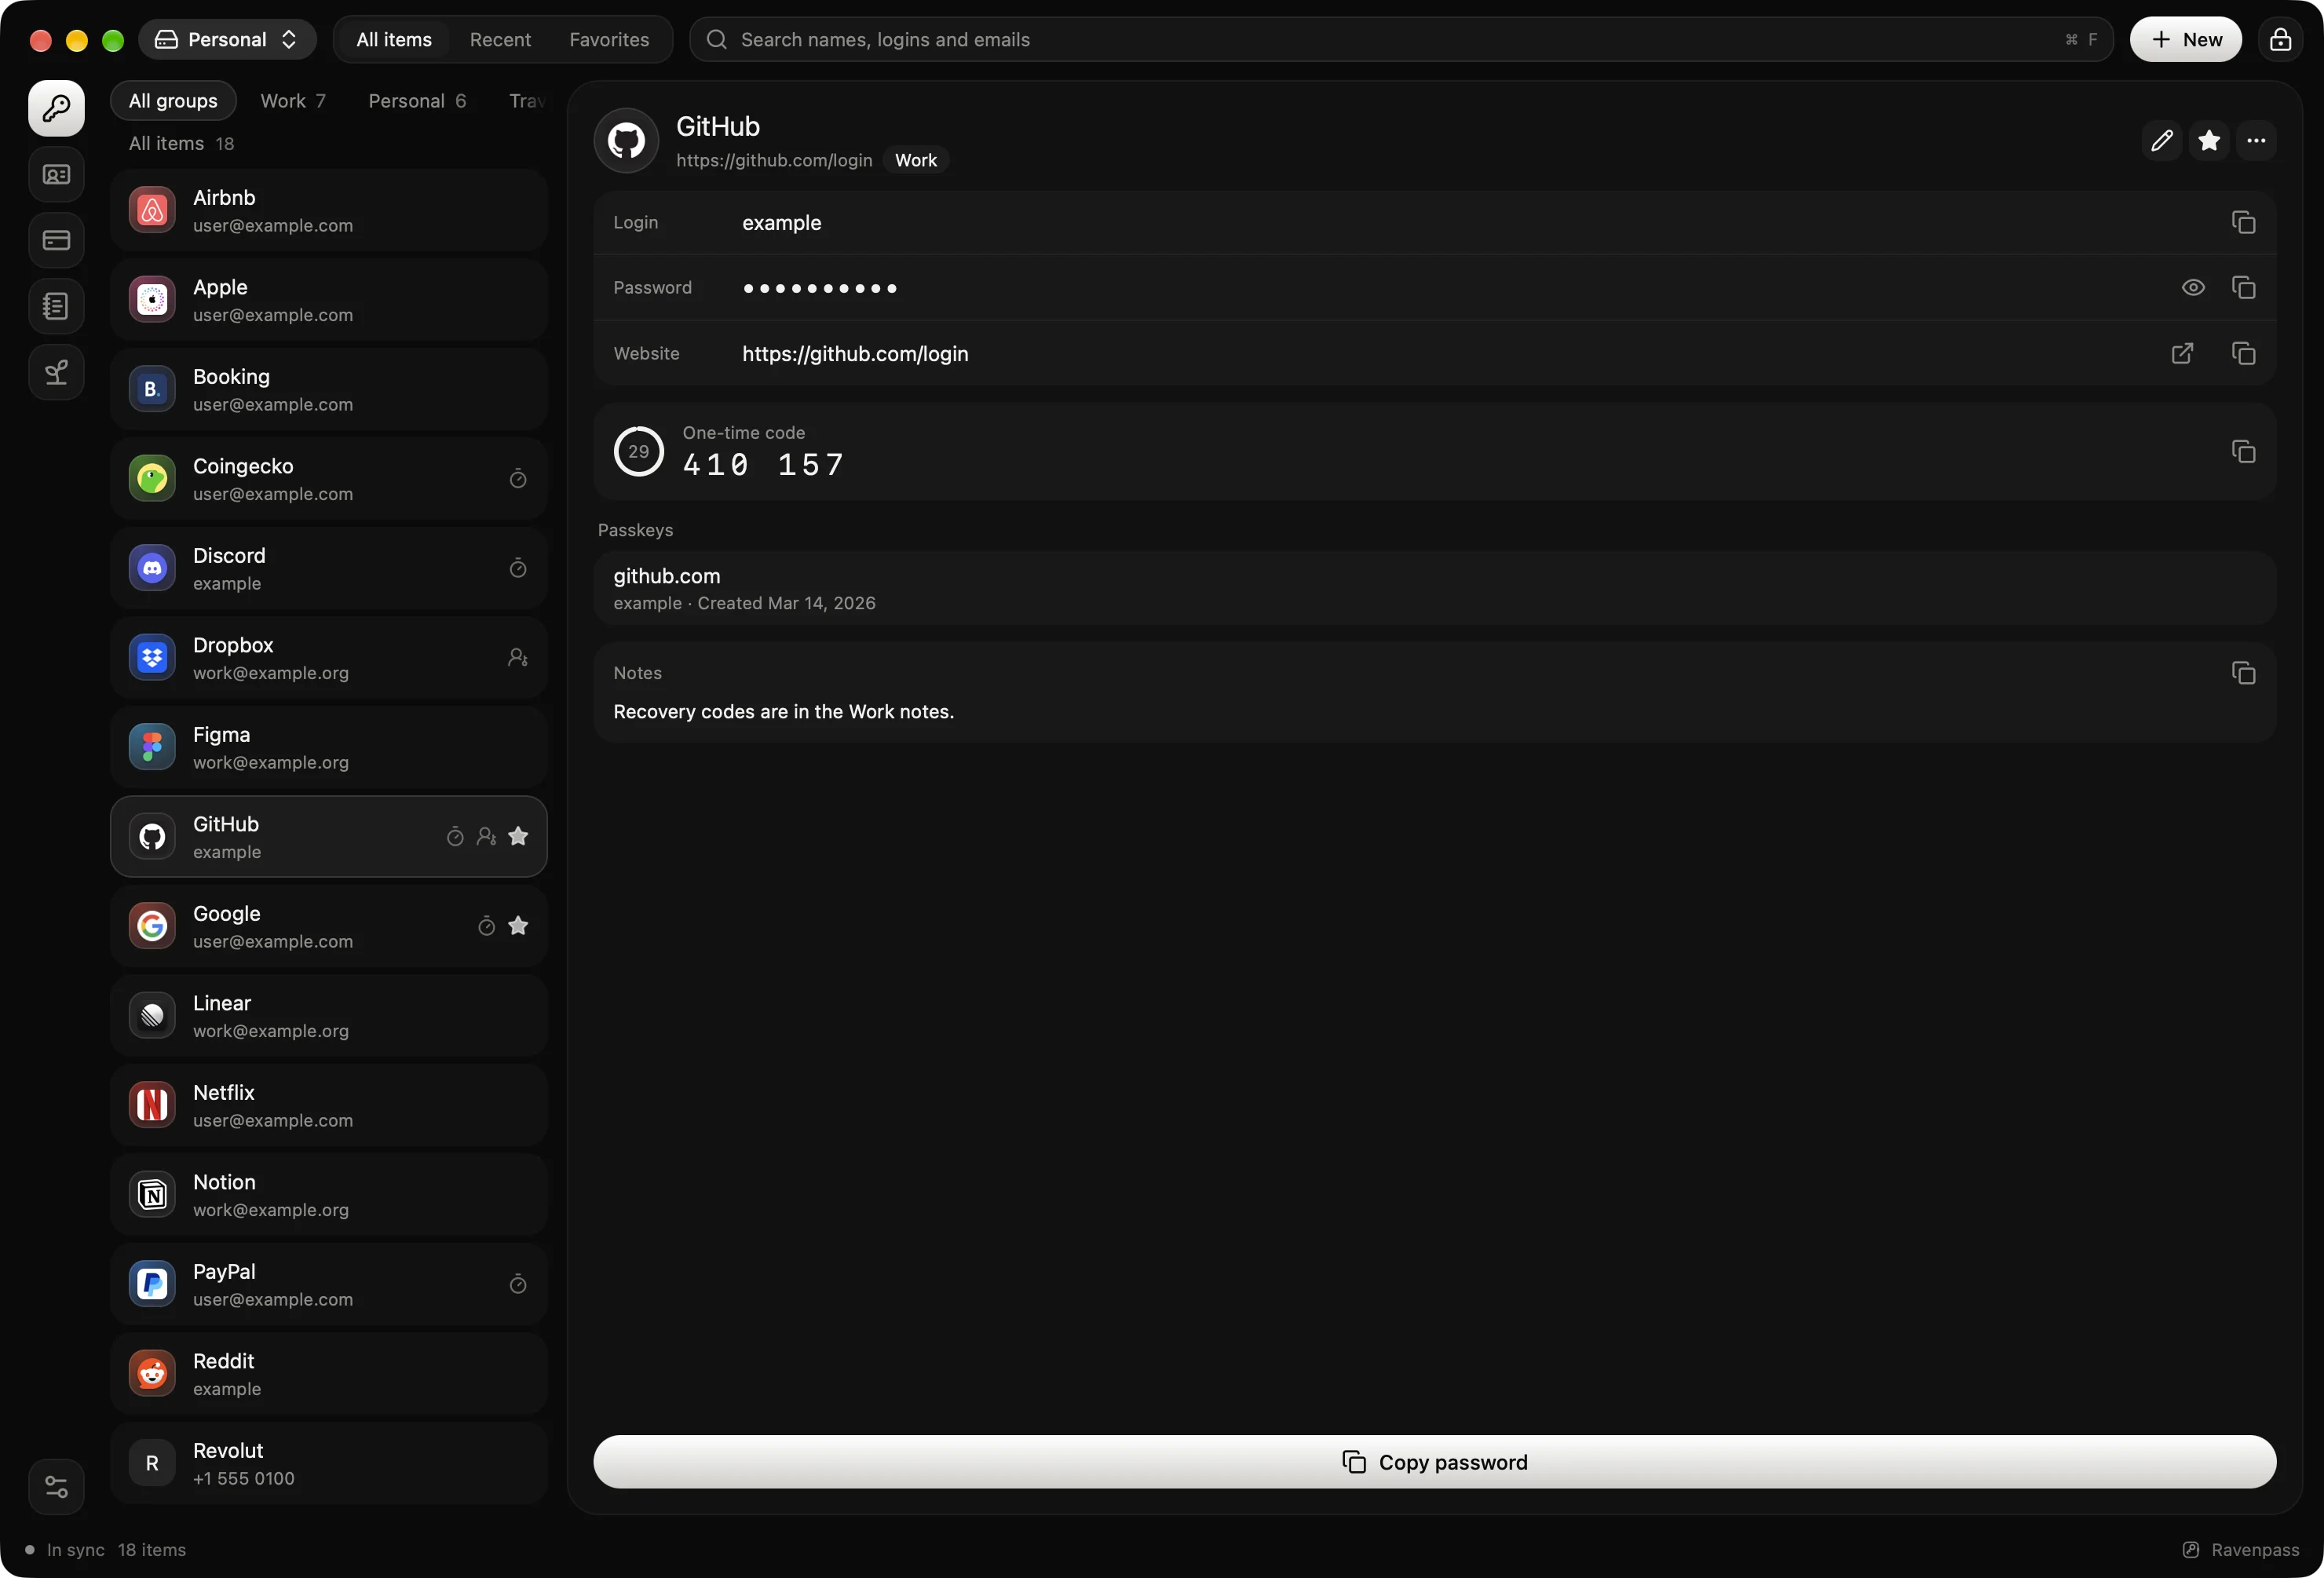Image resolution: width=2324 pixels, height=1578 pixels.
Task: Select the Dropbox entry in list
Action: (x=329, y=658)
